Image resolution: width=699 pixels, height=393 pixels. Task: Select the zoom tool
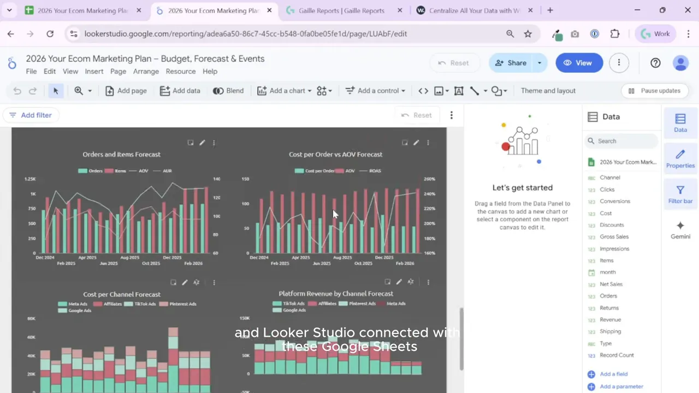[79, 91]
